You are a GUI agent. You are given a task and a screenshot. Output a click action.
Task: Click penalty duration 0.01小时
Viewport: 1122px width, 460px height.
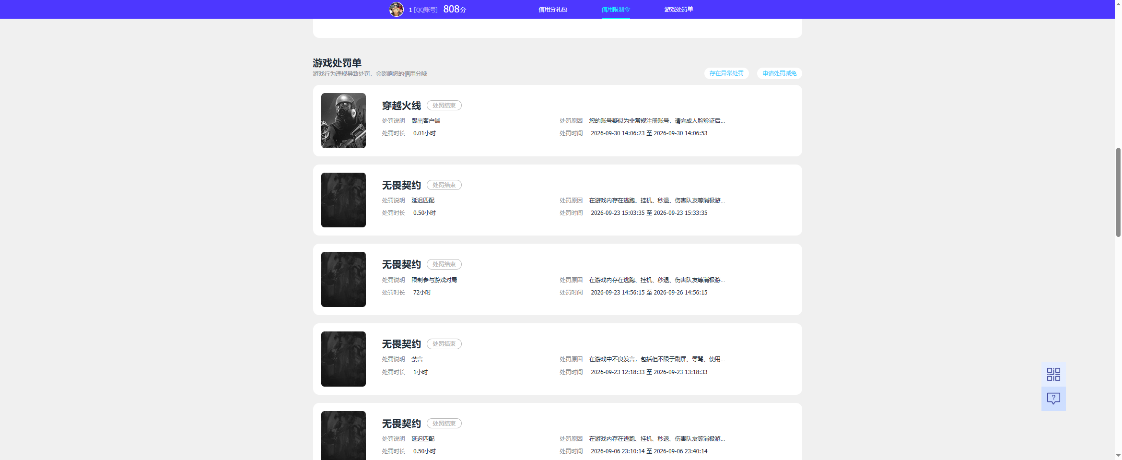click(424, 133)
